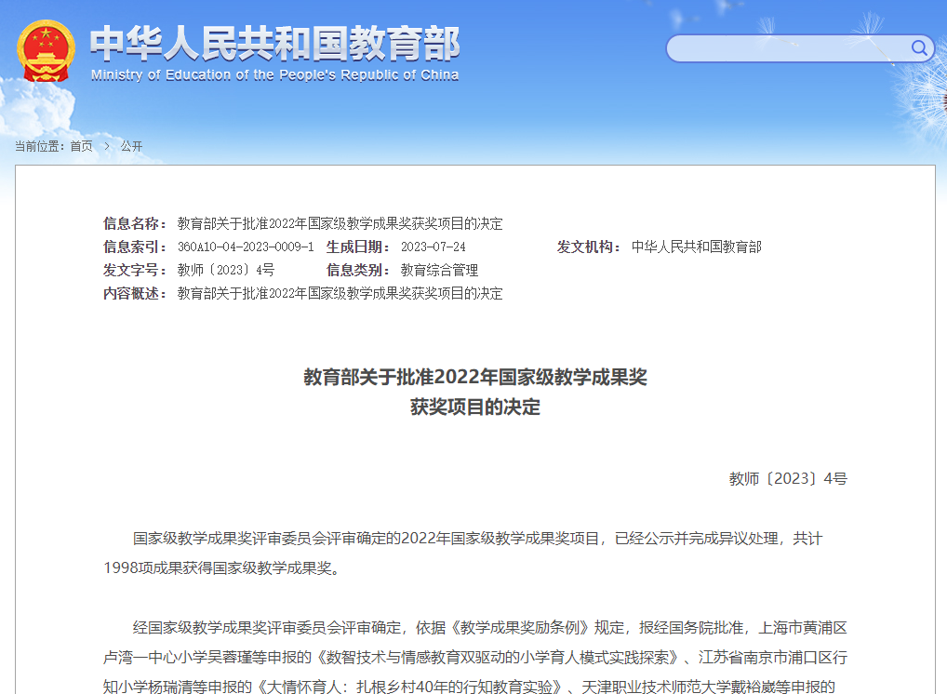Click the 中华人民共和国教育部 site title

pyautogui.click(x=274, y=43)
